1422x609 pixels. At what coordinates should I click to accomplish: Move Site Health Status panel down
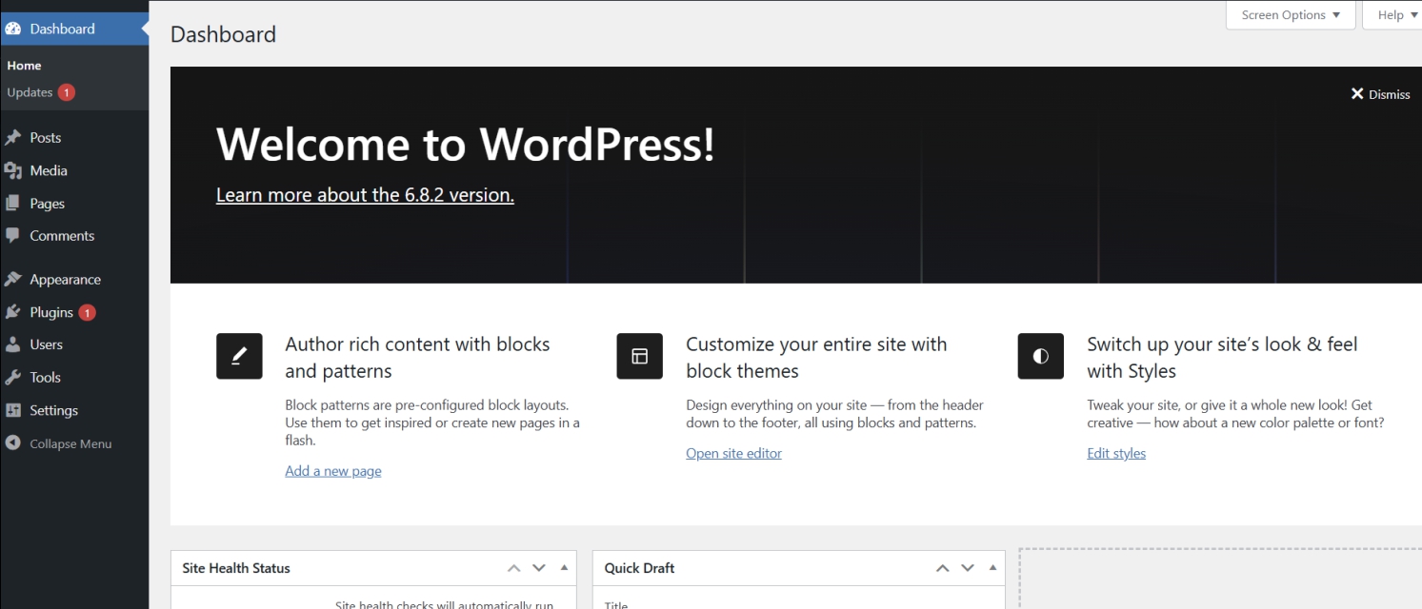pyautogui.click(x=539, y=568)
